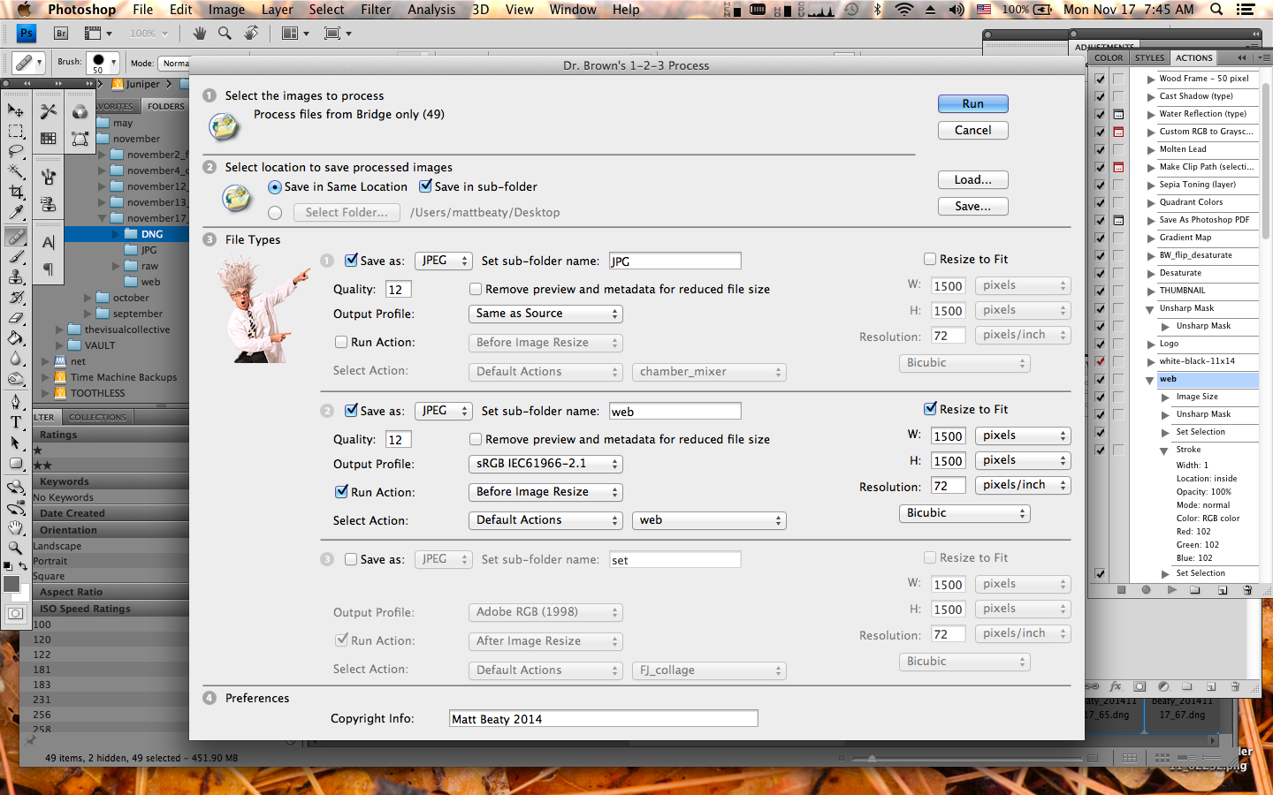Switch to the COLOR tab
The width and height of the screenshot is (1273, 795).
pyautogui.click(x=1109, y=58)
